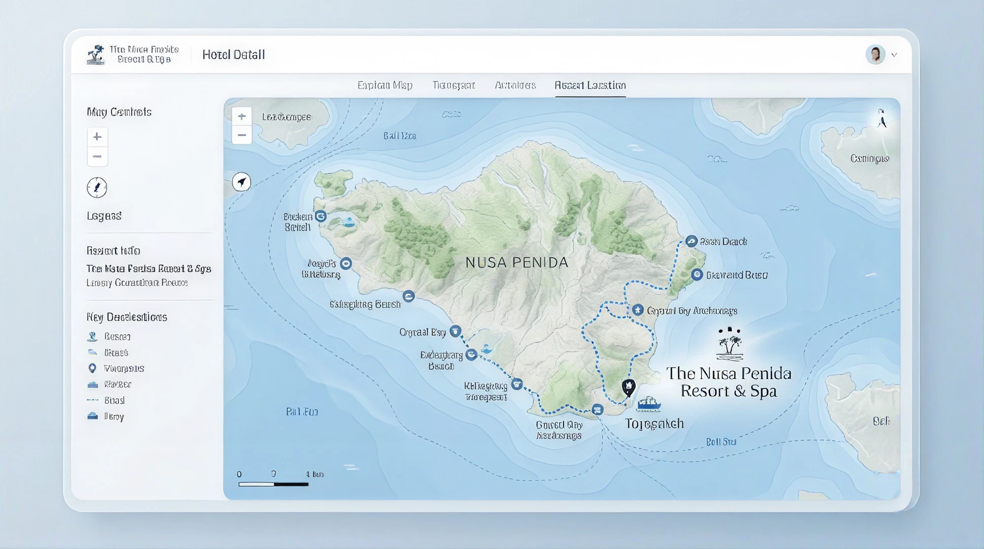Select the dashed route legend icon
The image size is (984, 549).
tap(92, 400)
